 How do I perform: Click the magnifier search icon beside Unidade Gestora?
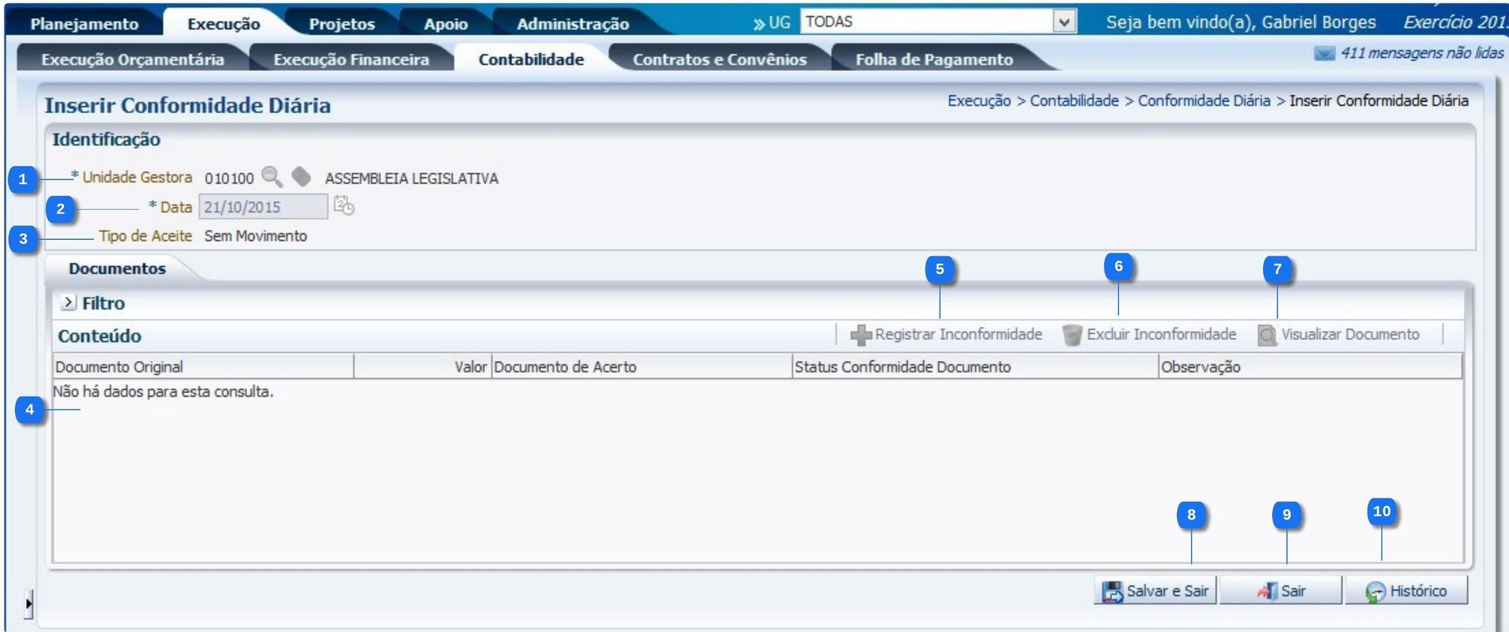tap(272, 177)
